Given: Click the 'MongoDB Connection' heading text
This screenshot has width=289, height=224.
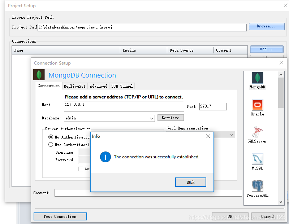Looking at the screenshot, I should [x=82, y=75].
